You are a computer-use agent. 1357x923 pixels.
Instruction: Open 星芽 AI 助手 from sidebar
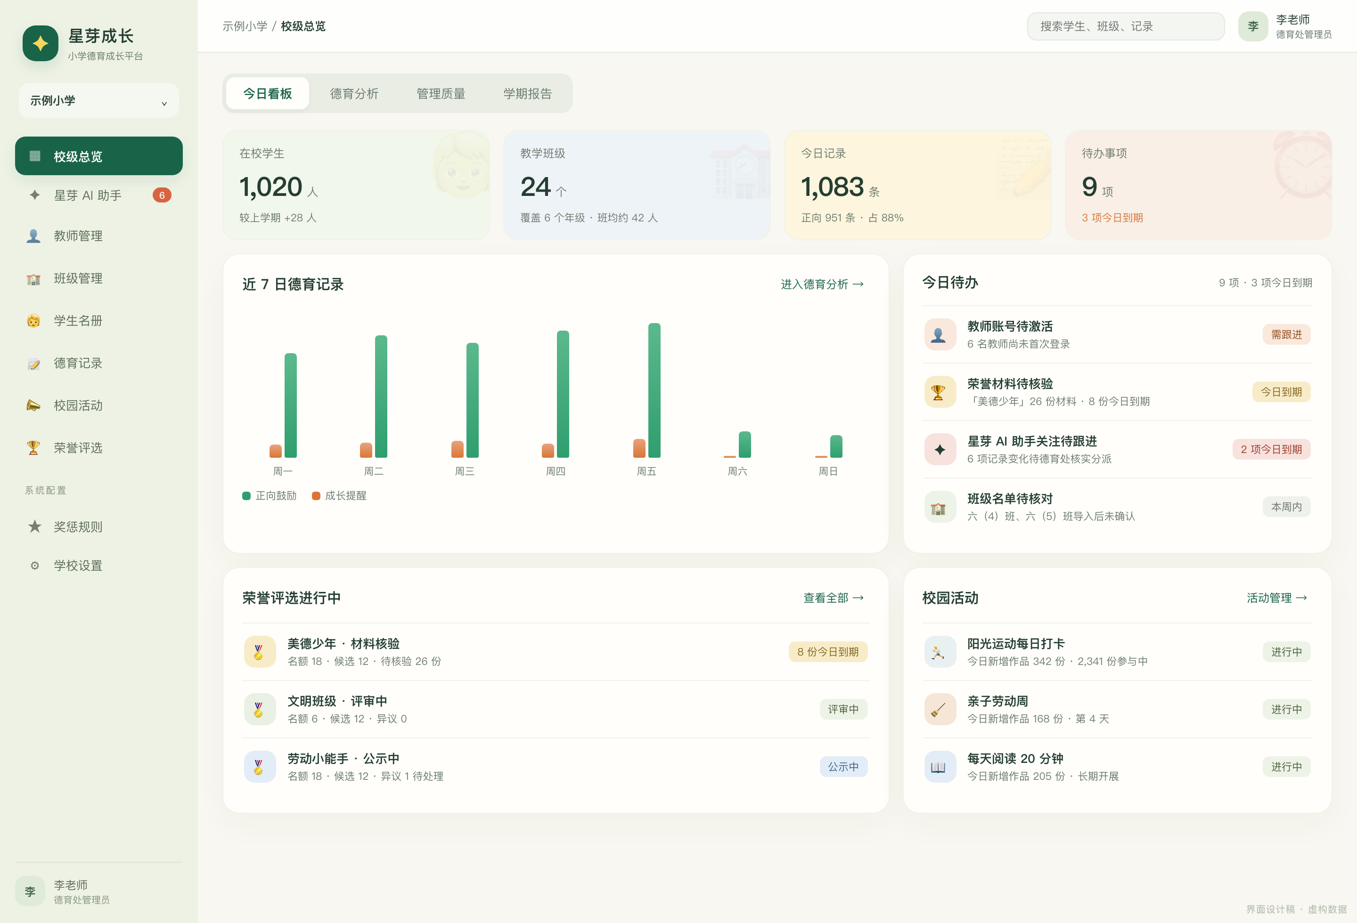(x=98, y=195)
